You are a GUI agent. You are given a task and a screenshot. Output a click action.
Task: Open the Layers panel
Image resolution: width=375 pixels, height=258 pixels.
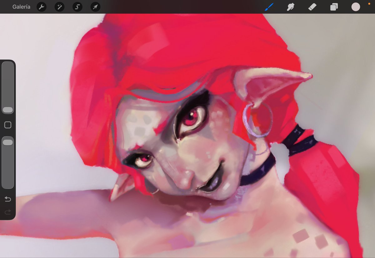coord(334,7)
